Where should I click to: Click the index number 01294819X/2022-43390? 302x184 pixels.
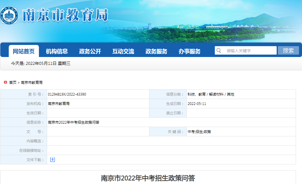point(67,94)
